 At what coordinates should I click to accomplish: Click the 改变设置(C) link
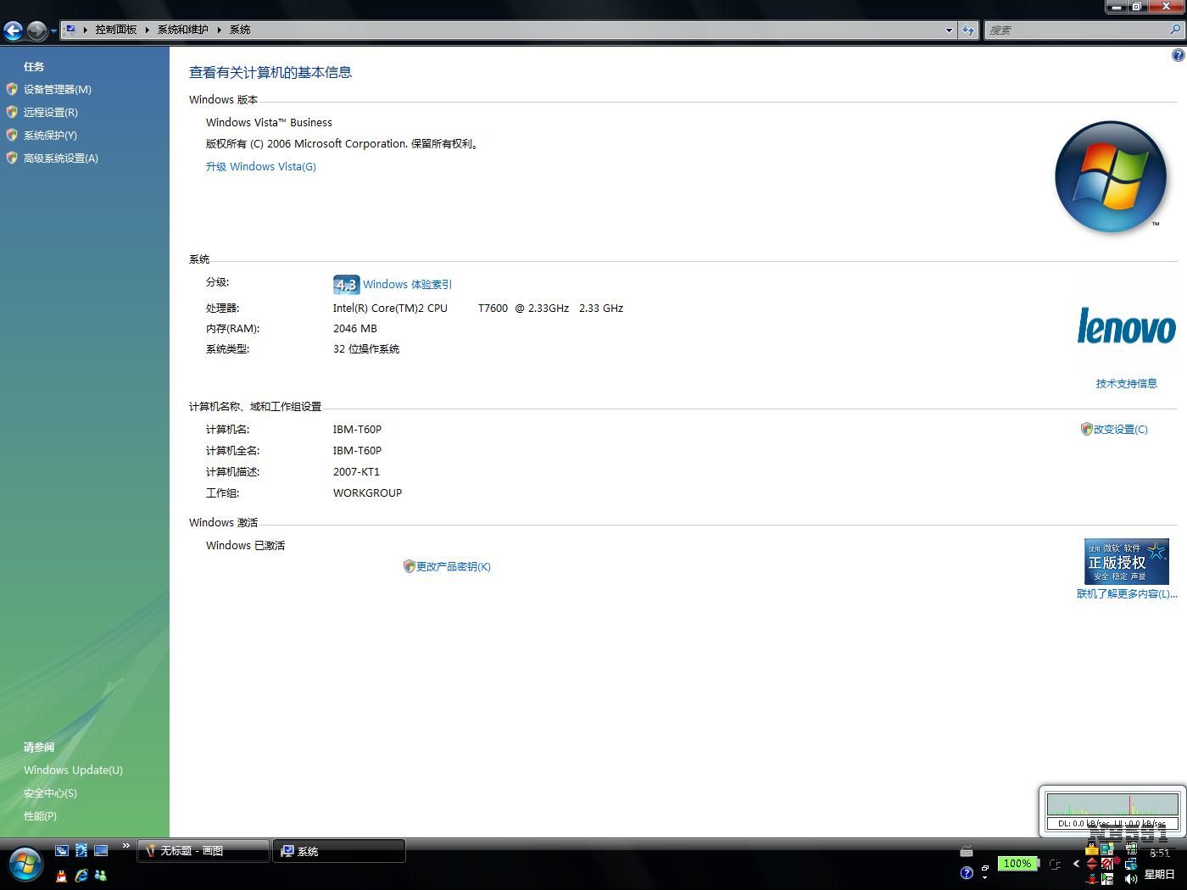[x=1120, y=430]
